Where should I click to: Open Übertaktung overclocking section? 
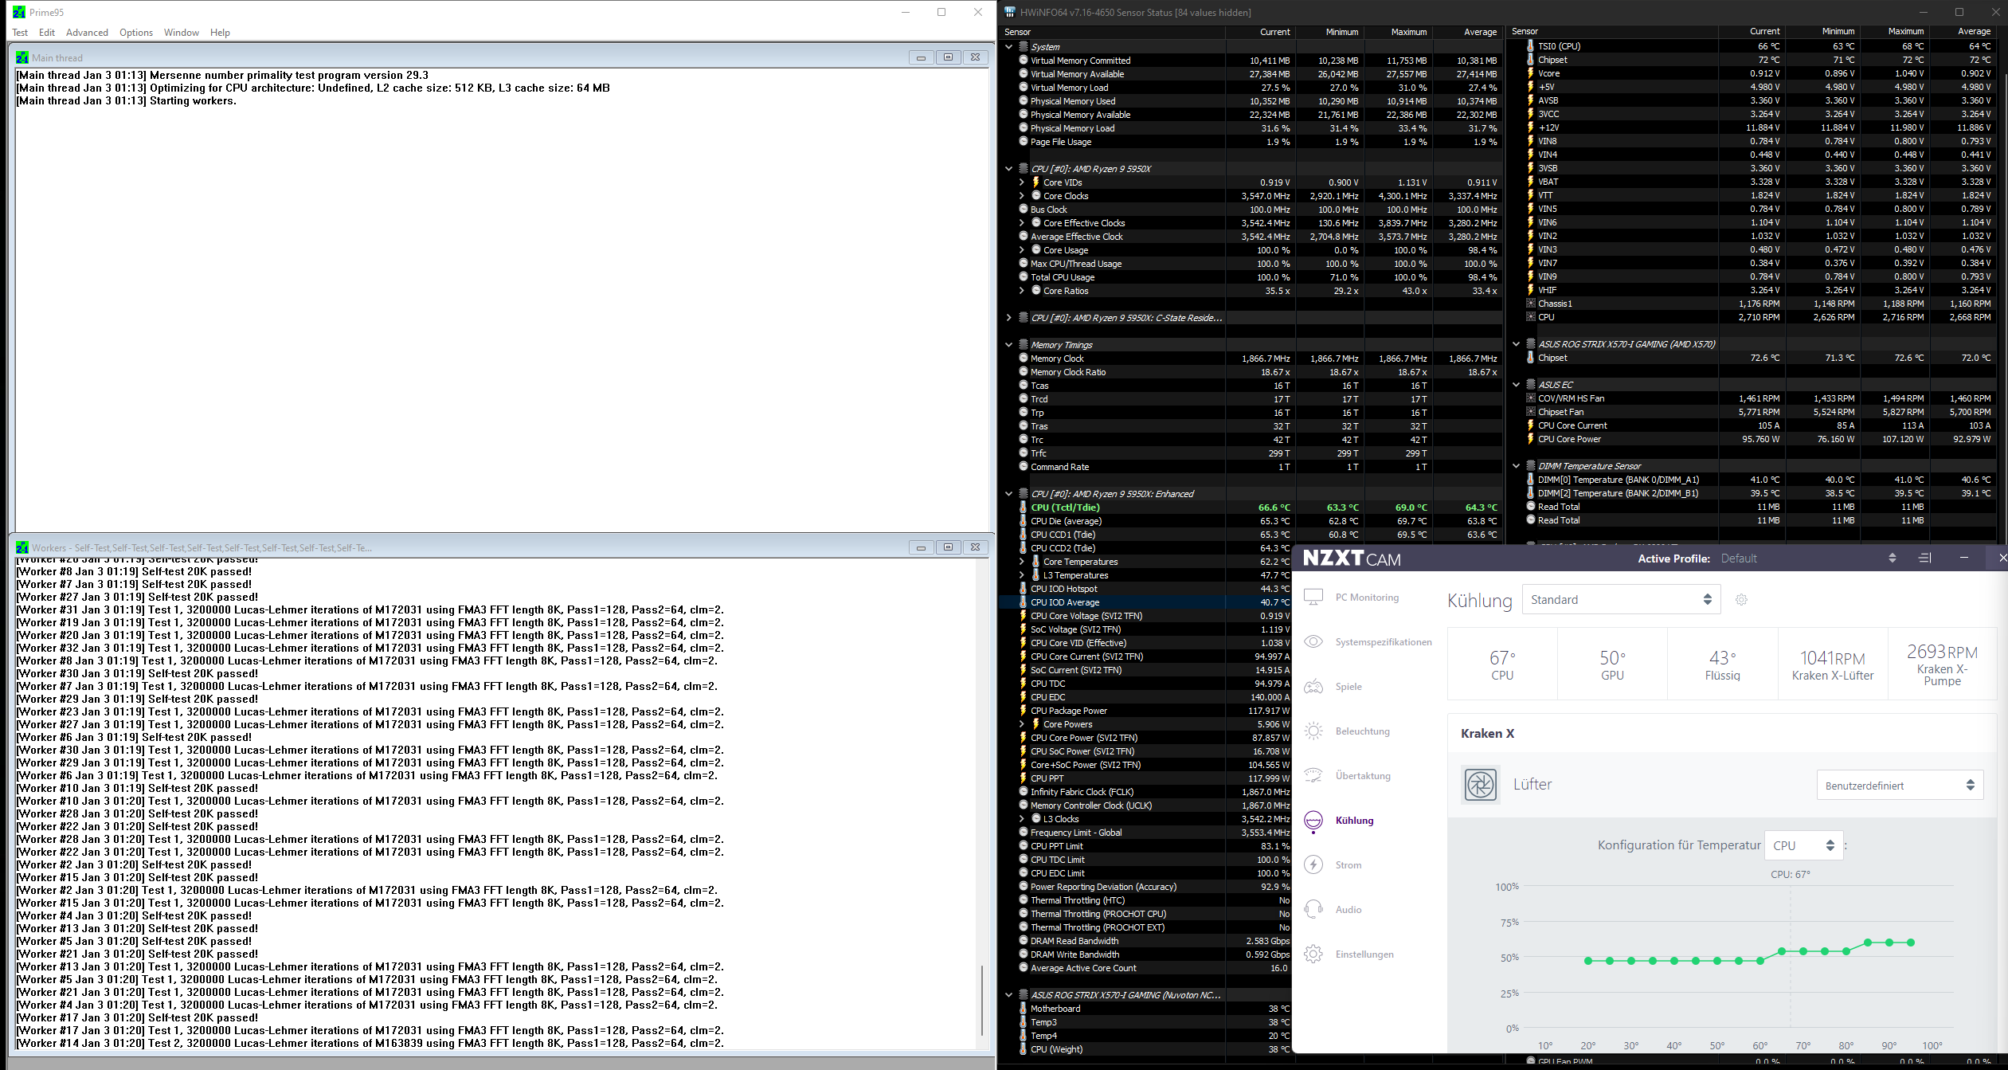(1362, 776)
